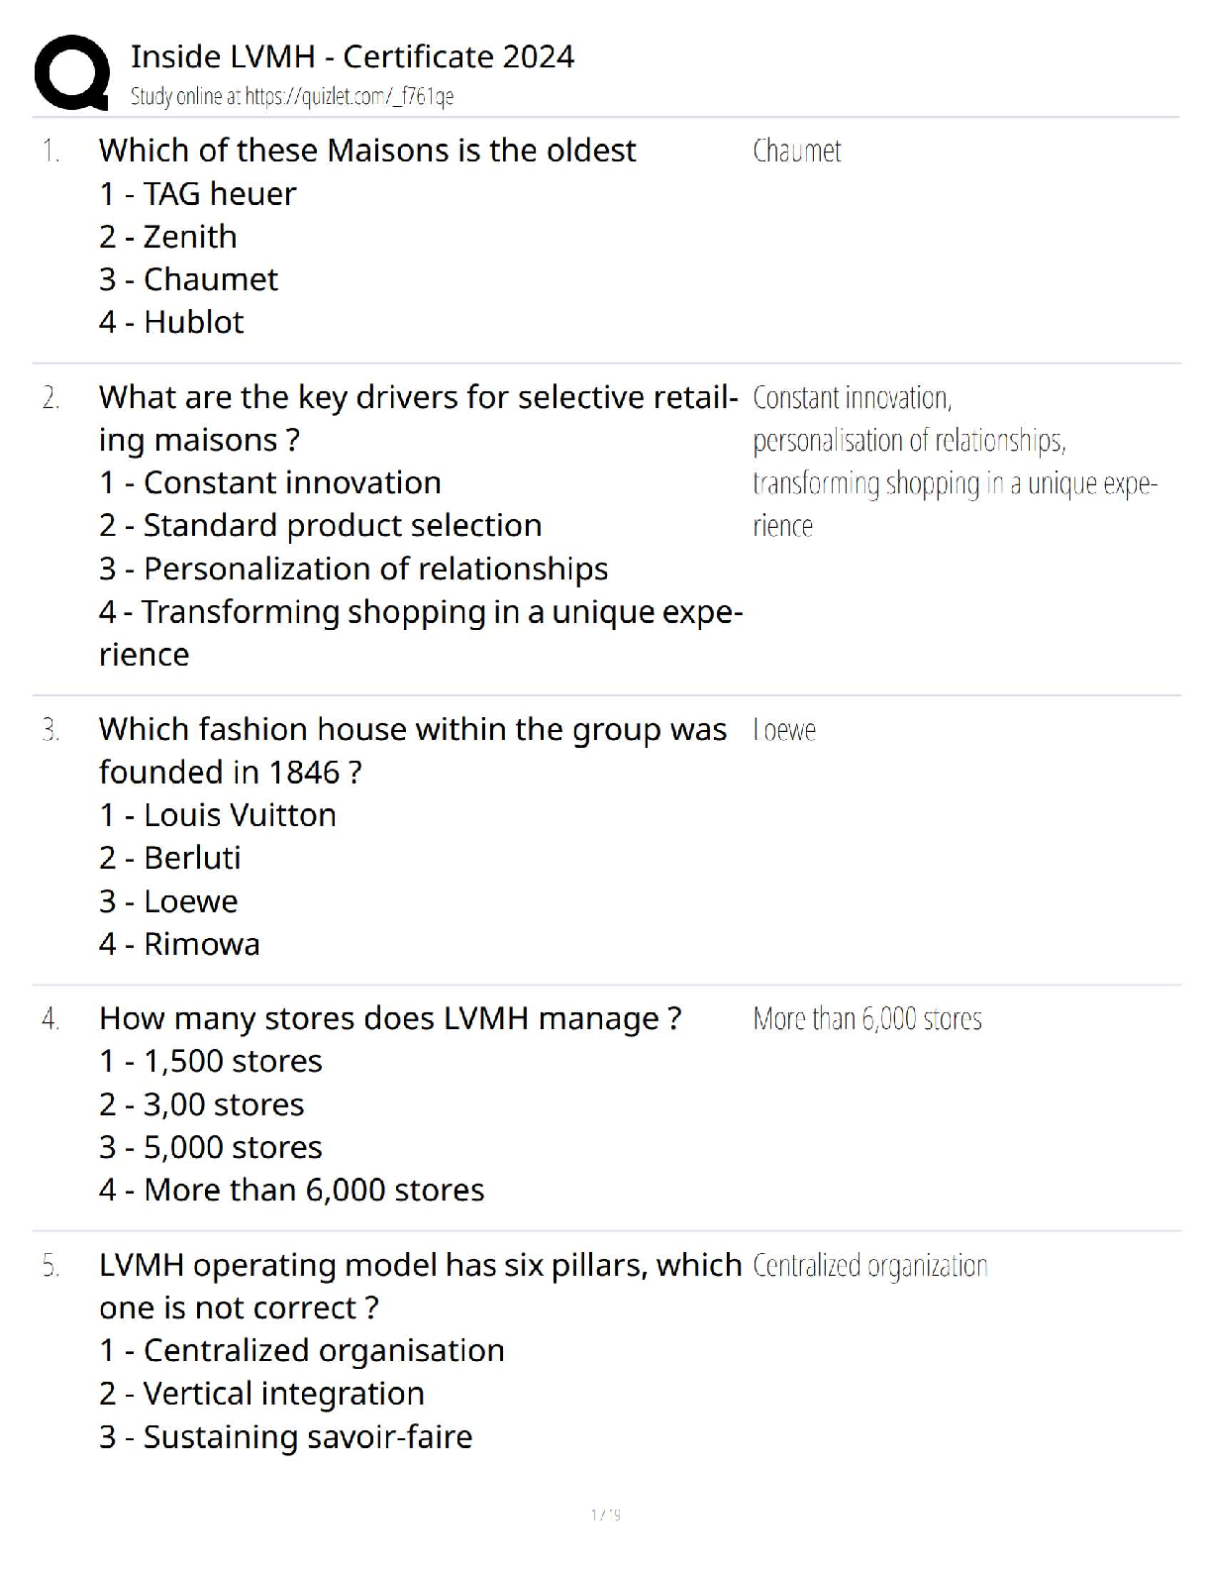
Task: Click the answer text Chaumet
Action: click(x=796, y=152)
